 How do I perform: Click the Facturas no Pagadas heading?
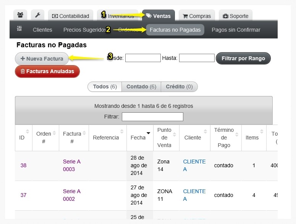click(x=52, y=45)
